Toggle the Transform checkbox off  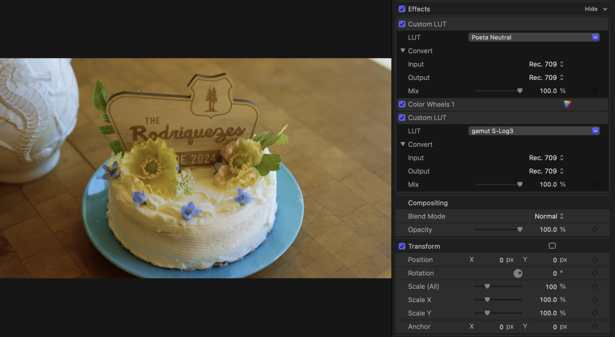click(x=402, y=246)
